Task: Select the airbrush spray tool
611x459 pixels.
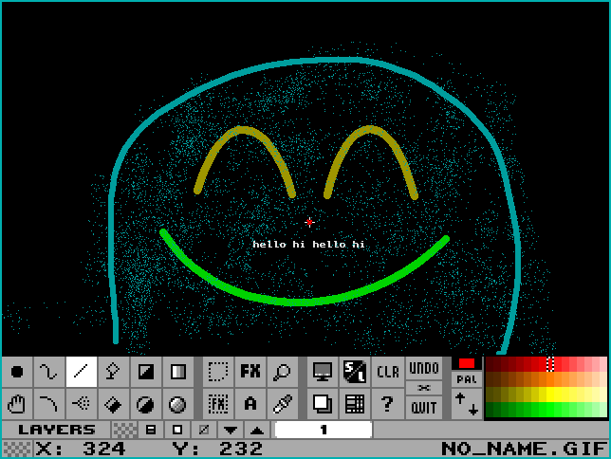Action: [81, 404]
